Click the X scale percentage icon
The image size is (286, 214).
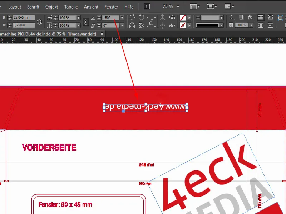pos(49,17)
